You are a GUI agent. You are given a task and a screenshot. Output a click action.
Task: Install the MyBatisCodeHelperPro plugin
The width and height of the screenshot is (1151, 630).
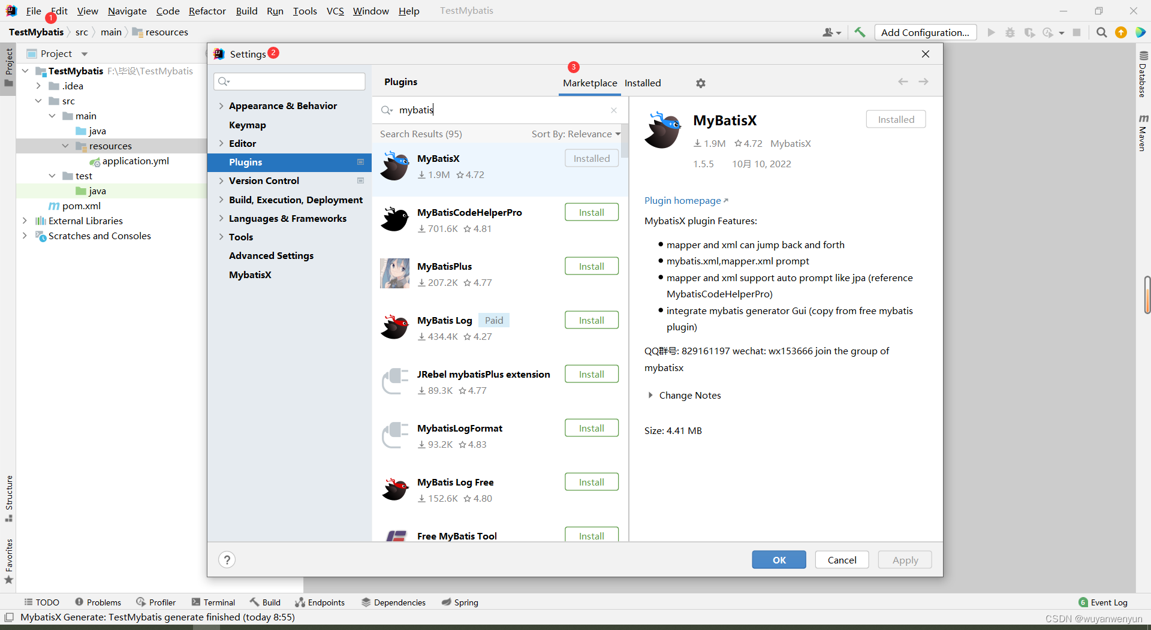point(591,212)
